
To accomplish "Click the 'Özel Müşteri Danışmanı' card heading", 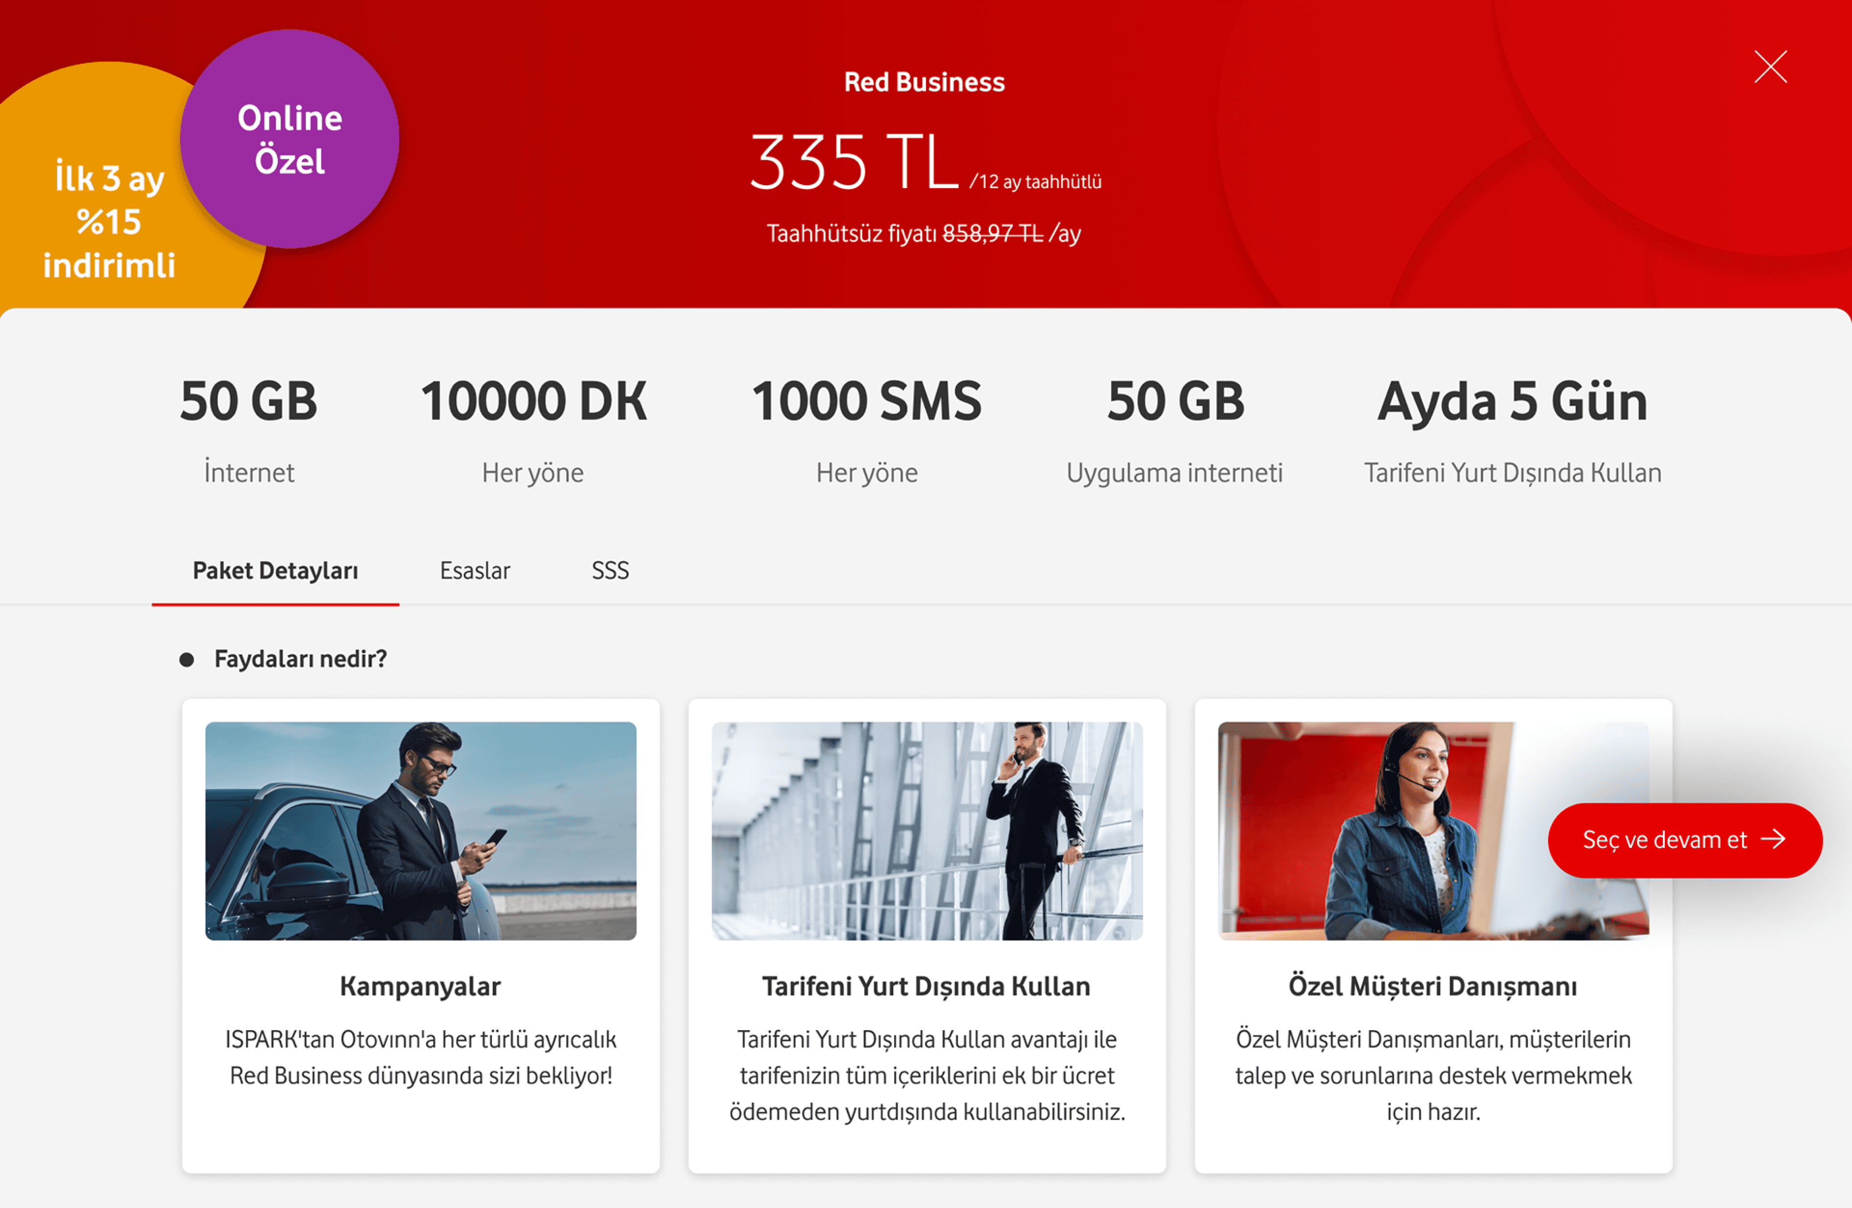I will [x=1433, y=986].
